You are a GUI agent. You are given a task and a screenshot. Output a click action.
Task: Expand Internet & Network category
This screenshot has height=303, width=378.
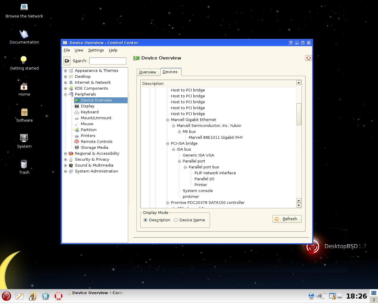click(x=66, y=83)
